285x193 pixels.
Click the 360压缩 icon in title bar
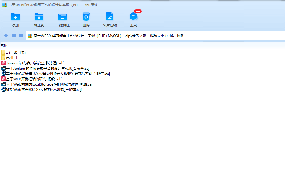point(4,5)
